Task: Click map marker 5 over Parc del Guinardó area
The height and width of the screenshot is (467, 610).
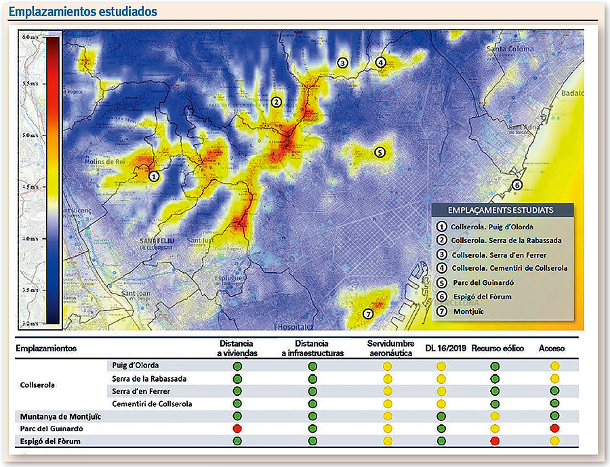Action: [x=380, y=152]
